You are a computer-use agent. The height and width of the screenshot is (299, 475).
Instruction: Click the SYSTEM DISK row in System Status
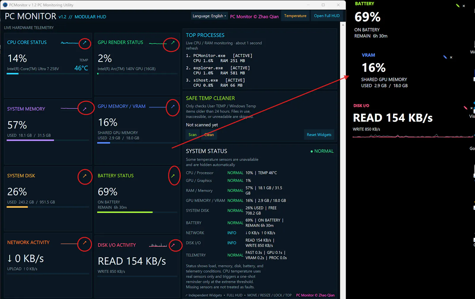(x=232, y=211)
